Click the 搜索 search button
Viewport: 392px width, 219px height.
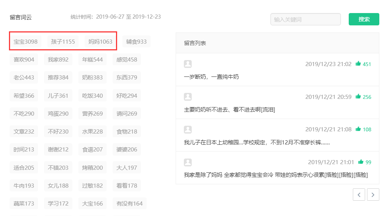pos(364,19)
